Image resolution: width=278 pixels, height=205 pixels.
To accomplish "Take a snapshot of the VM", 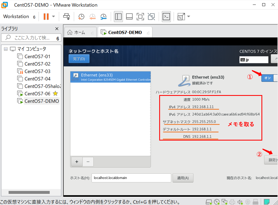I will (x=81, y=17).
